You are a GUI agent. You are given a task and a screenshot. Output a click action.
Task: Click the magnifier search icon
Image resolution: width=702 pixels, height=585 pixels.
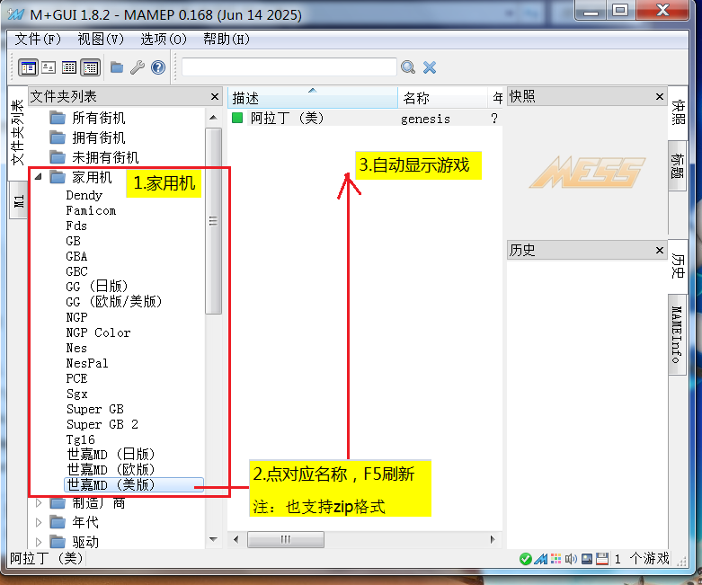coord(408,67)
